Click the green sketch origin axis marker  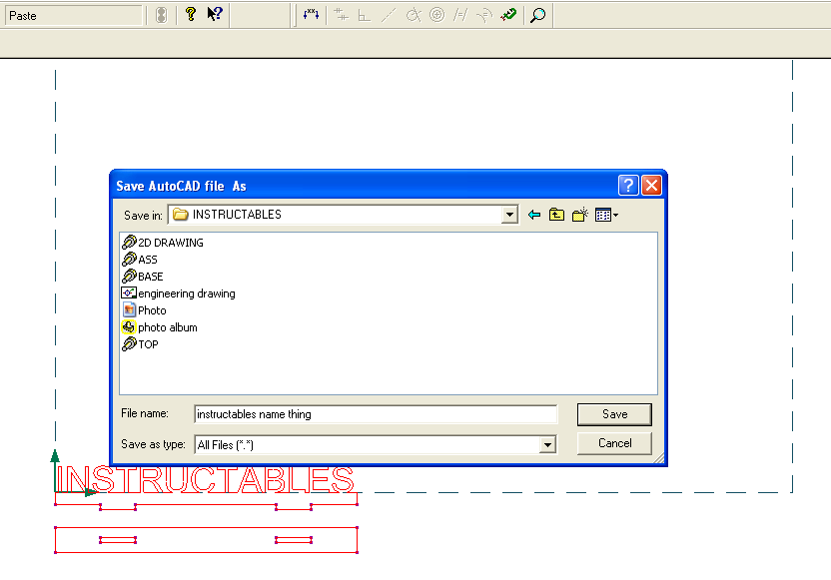[72, 472]
